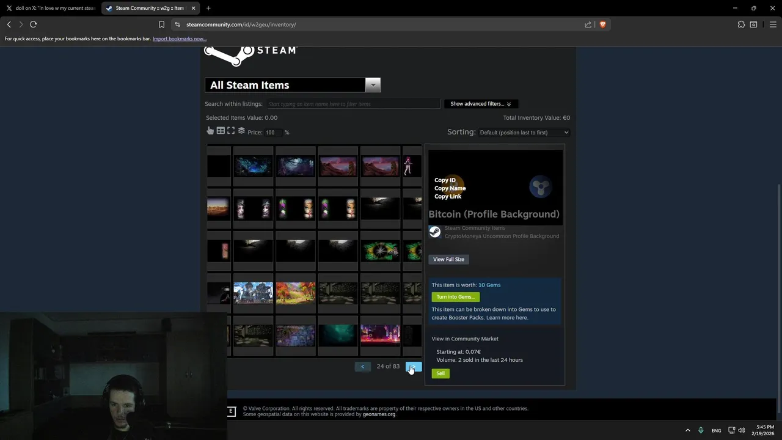Click the tab search icon in toolbar
Viewport: 782px width, 440px height.
click(753, 24)
